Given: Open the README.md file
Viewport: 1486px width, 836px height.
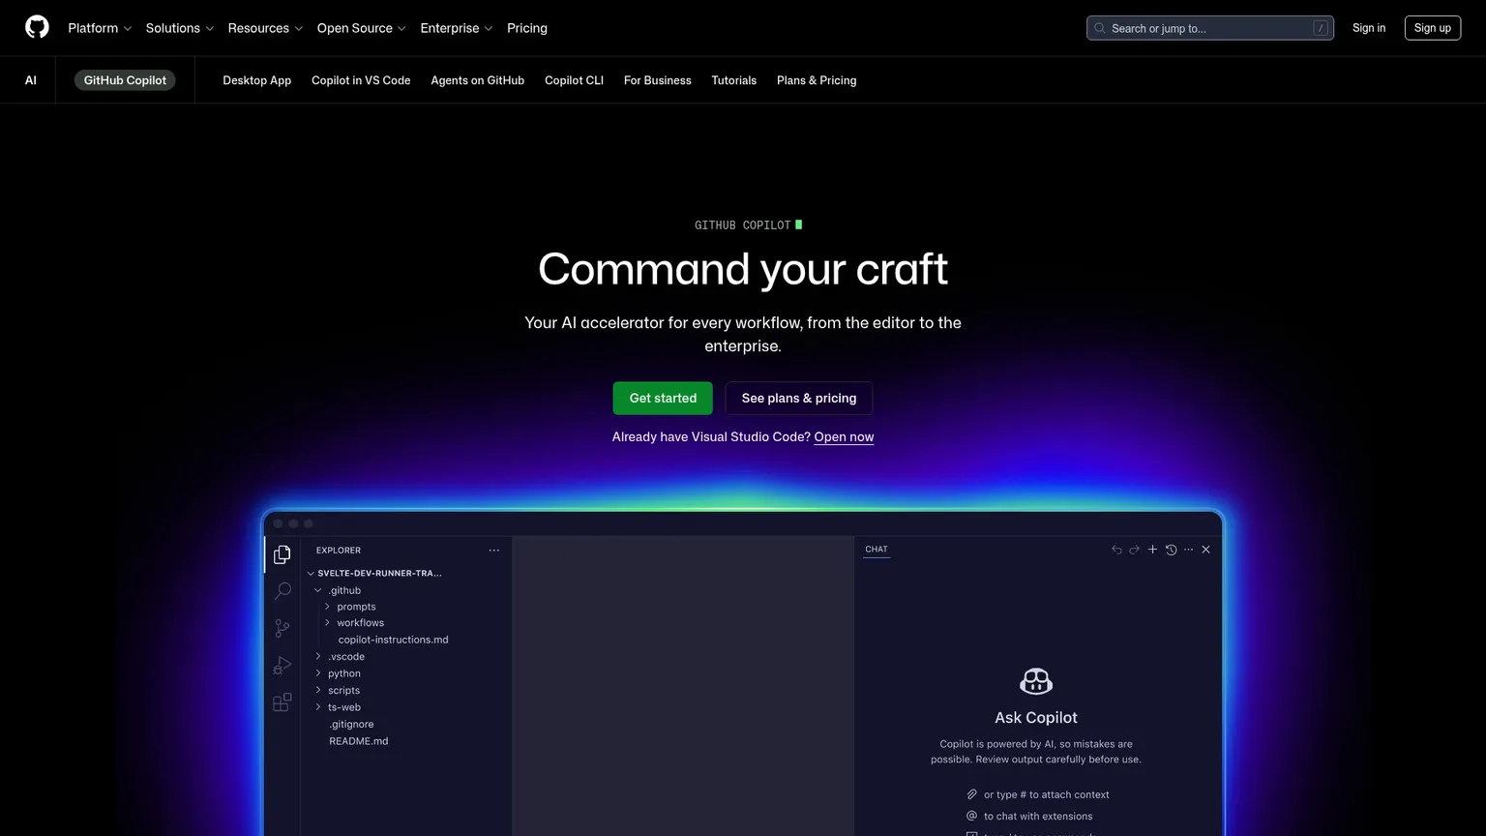Looking at the screenshot, I should coord(358,741).
